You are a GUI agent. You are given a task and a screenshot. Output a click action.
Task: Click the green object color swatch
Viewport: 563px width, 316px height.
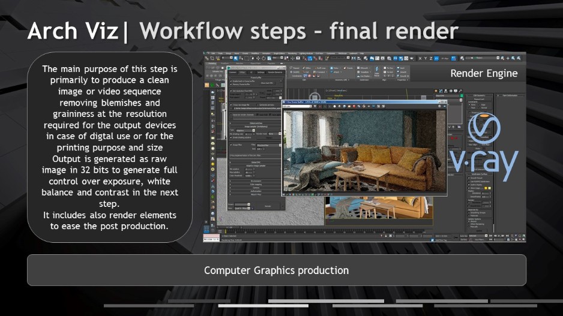pyautogui.click(x=462, y=95)
